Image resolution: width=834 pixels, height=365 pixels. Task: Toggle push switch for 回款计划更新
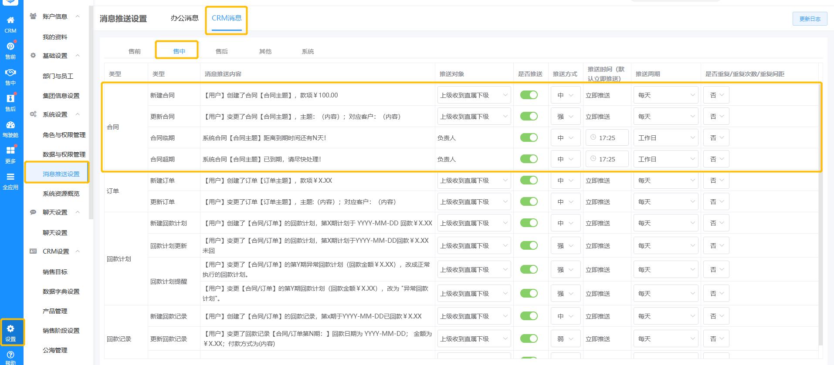[x=529, y=245]
